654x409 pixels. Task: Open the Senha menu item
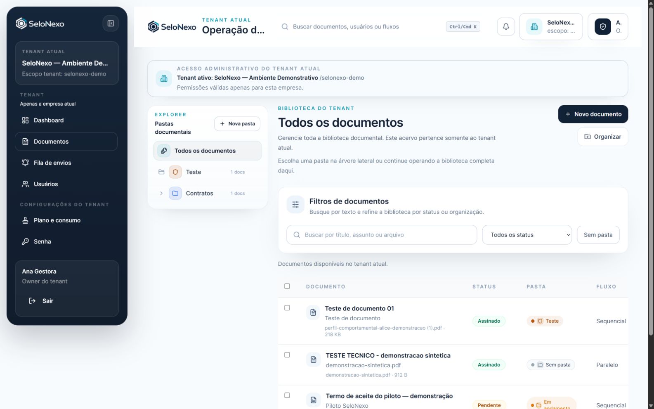tap(66, 241)
